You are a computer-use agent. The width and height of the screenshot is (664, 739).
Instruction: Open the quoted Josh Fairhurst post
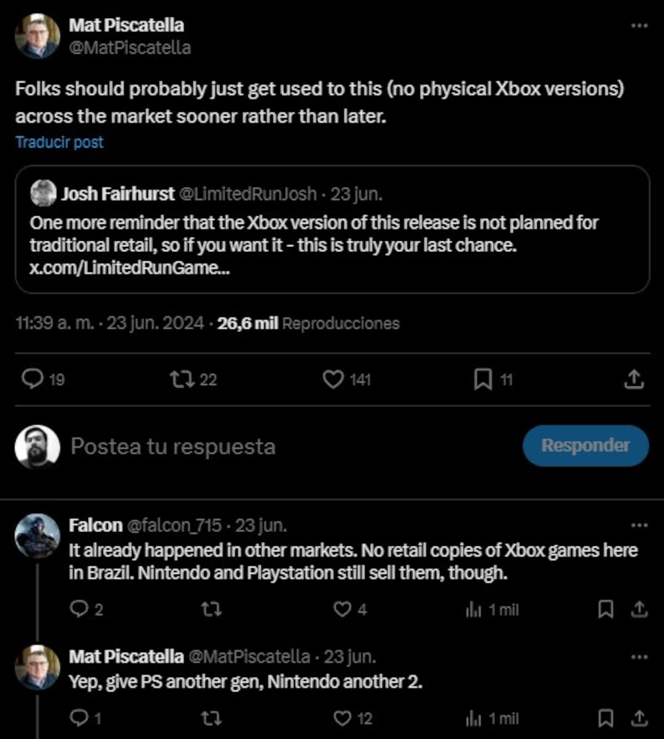click(332, 229)
